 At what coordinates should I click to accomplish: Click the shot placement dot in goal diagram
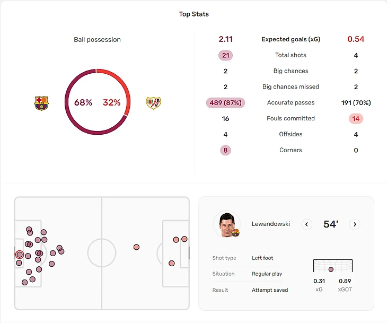(331, 269)
